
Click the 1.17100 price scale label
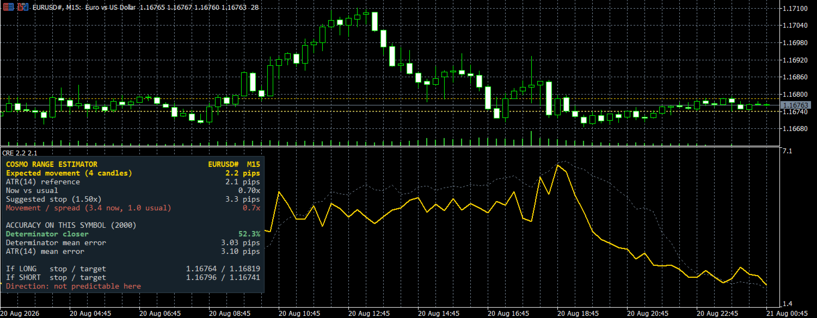pos(795,9)
